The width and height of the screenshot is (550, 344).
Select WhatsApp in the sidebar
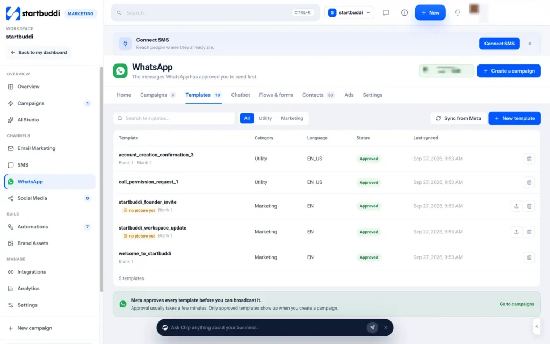pos(49,182)
